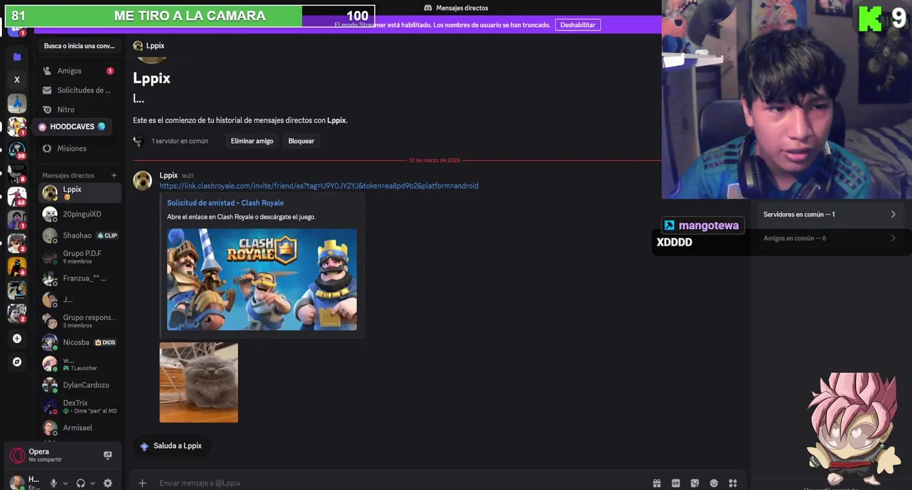Screen dimensions: 912x490
Task: Open the server with 8 notifications
Action: click(17, 174)
